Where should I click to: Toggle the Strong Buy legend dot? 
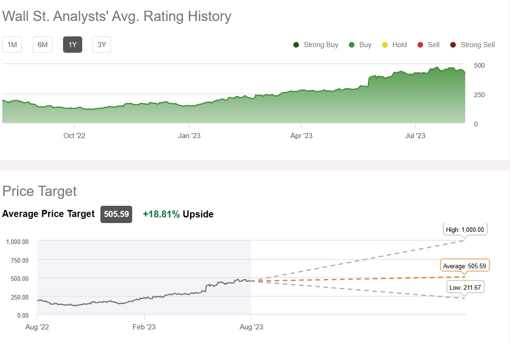click(x=296, y=45)
